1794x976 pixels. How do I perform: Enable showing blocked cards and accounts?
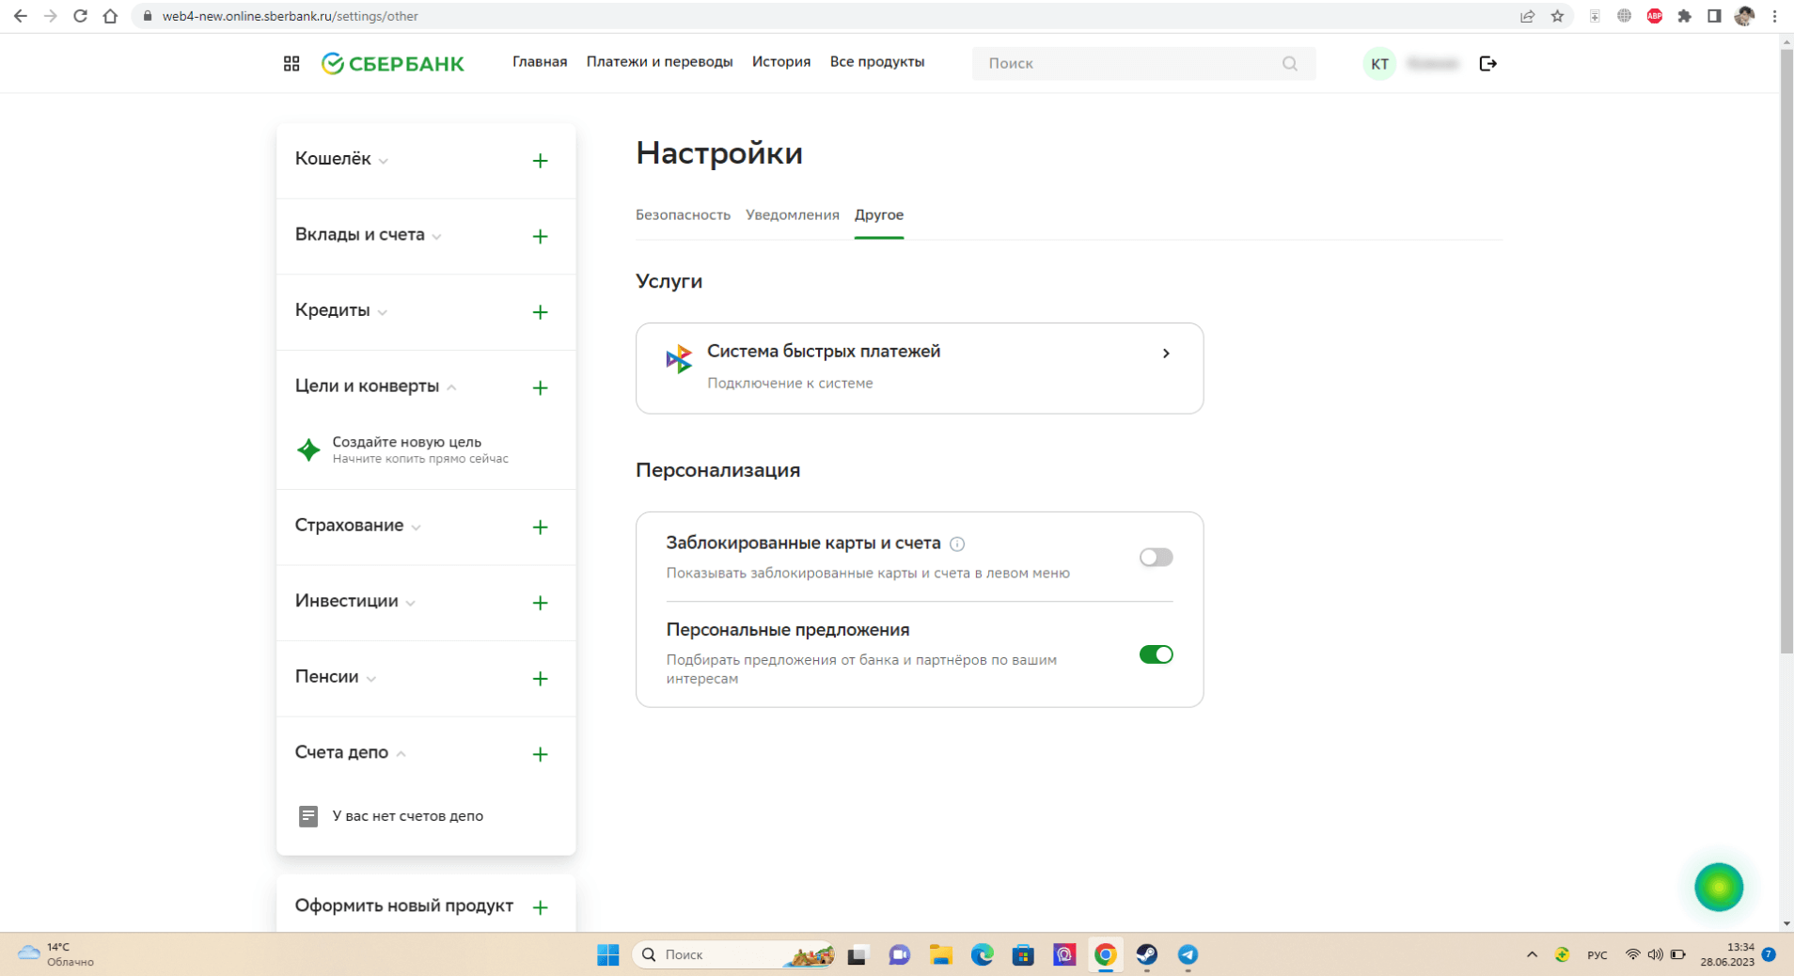[x=1156, y=558]
